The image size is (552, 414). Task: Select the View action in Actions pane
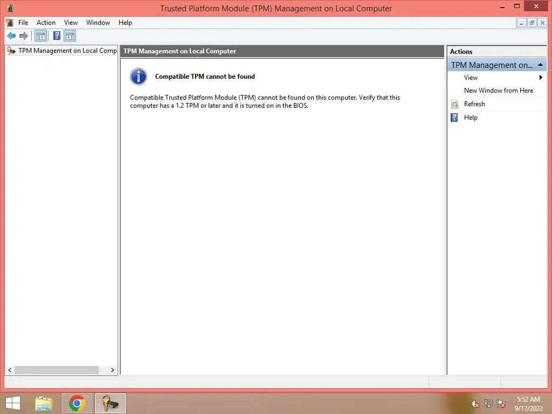click(x=471, y=78)
